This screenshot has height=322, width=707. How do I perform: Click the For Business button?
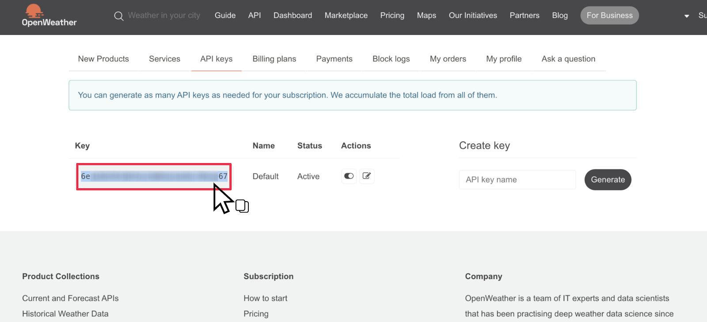[610, 15]
